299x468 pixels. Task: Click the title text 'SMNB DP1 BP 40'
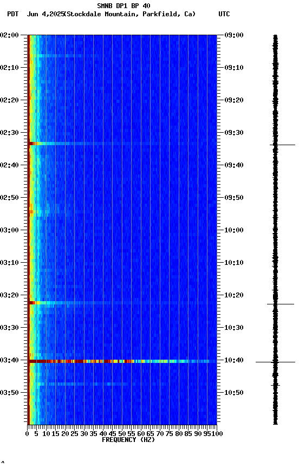(123, 5)
